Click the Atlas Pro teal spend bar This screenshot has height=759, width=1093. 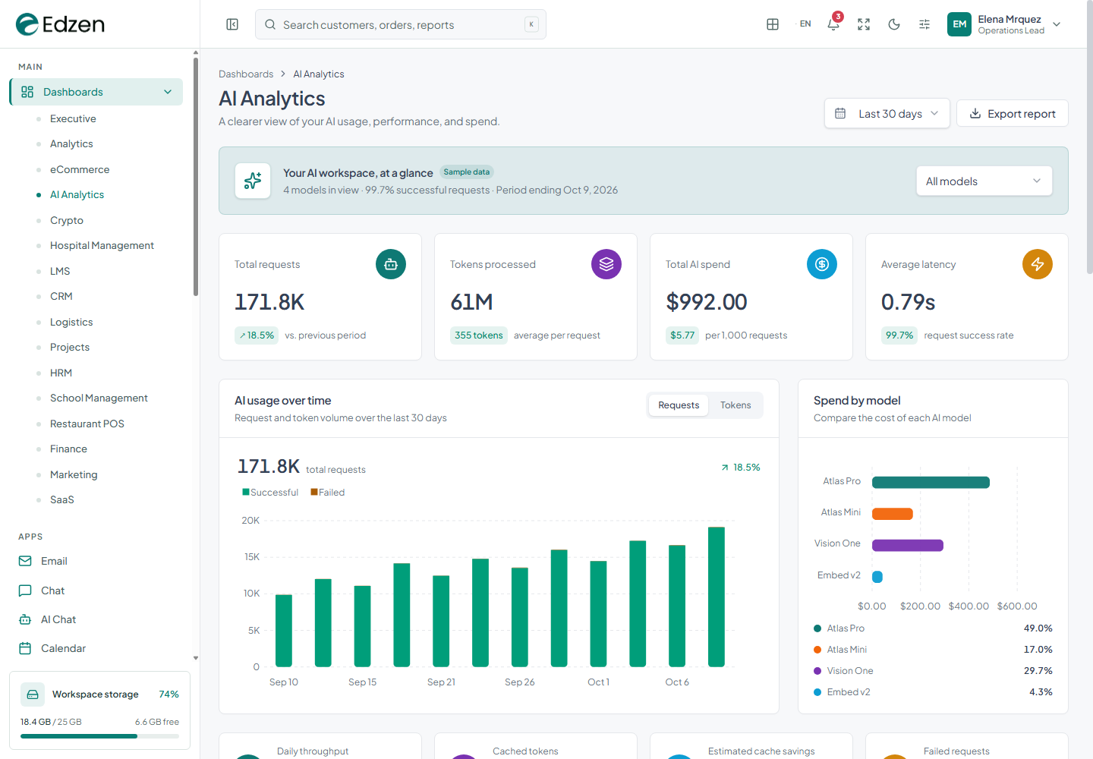tap(931, 482)
